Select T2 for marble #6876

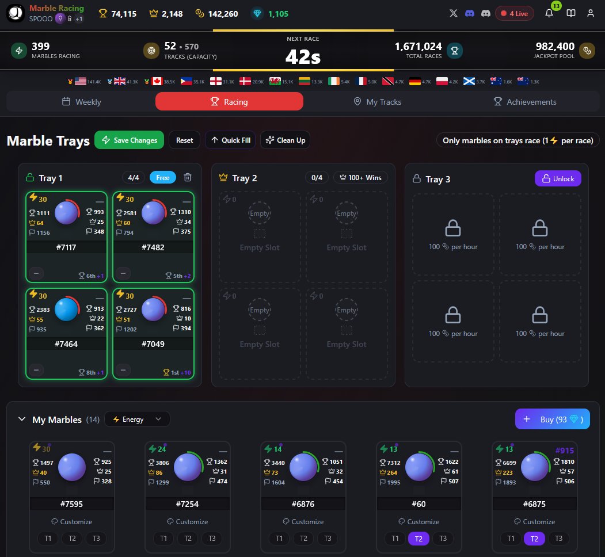[304, 538]
